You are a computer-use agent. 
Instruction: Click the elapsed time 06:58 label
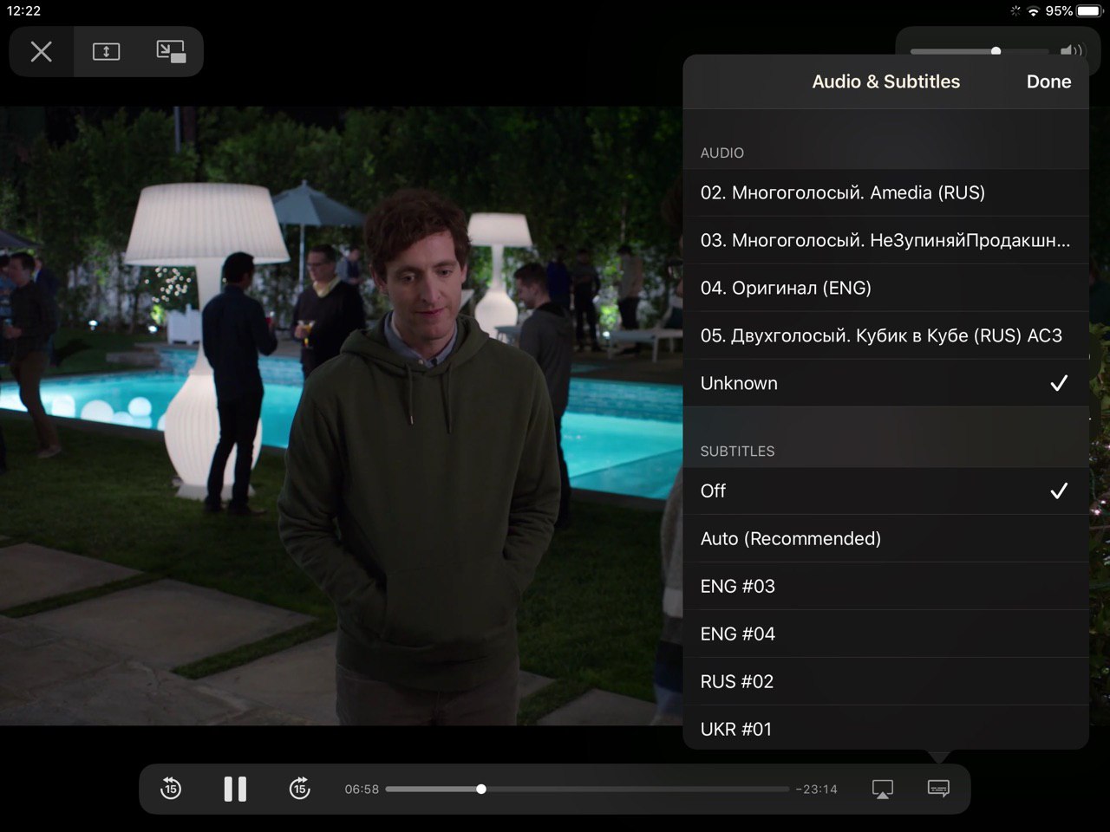[362, 789]
